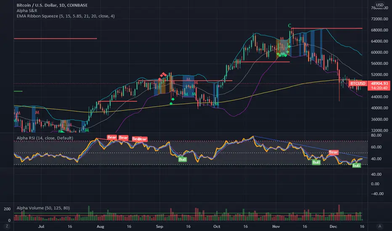The height and width of the screenshot is (231, 392).
Task: Click the green C marker above November high
Action: pyautogui.click(x=289, y=26)
